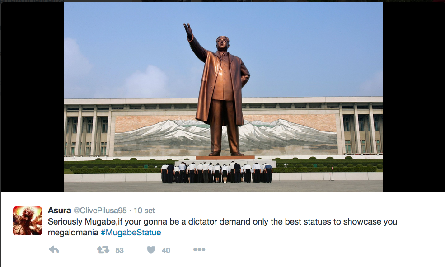Click the black area right of photo
Image resolution: width=445 pixels, height=267 pixels.
tap(413, 97)
